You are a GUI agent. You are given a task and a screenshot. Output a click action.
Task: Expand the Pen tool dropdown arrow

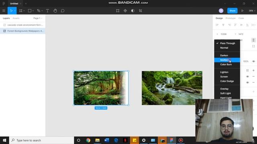42,11
